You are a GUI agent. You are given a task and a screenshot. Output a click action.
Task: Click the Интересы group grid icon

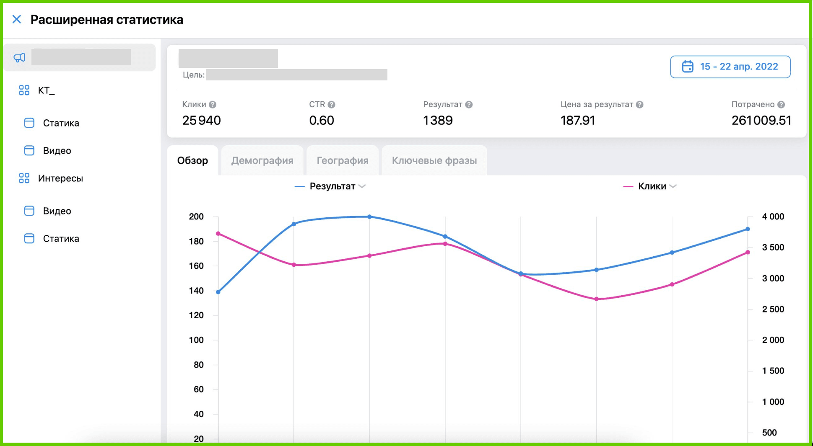24,178
